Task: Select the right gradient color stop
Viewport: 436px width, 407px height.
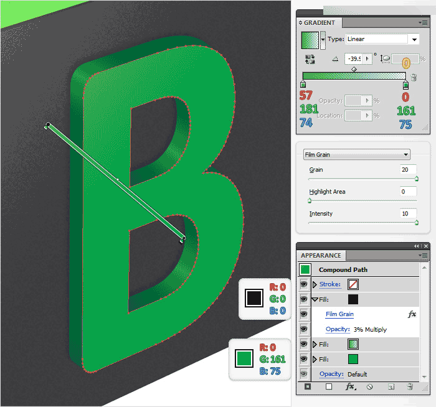Action: [x=405, y=84]
